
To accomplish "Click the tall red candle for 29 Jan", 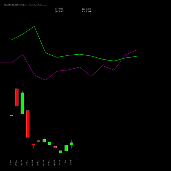I will tap(17, 97).
